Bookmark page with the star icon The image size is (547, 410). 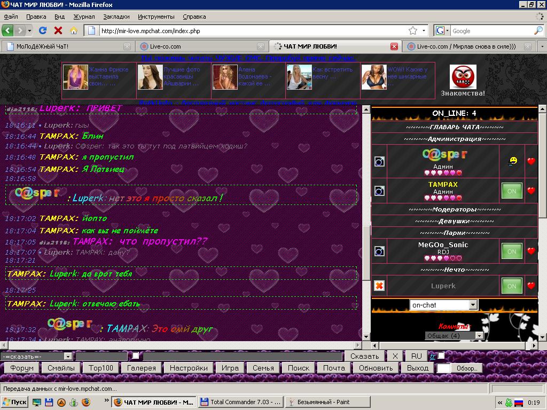pyautogui.click(x=413, y=30)
